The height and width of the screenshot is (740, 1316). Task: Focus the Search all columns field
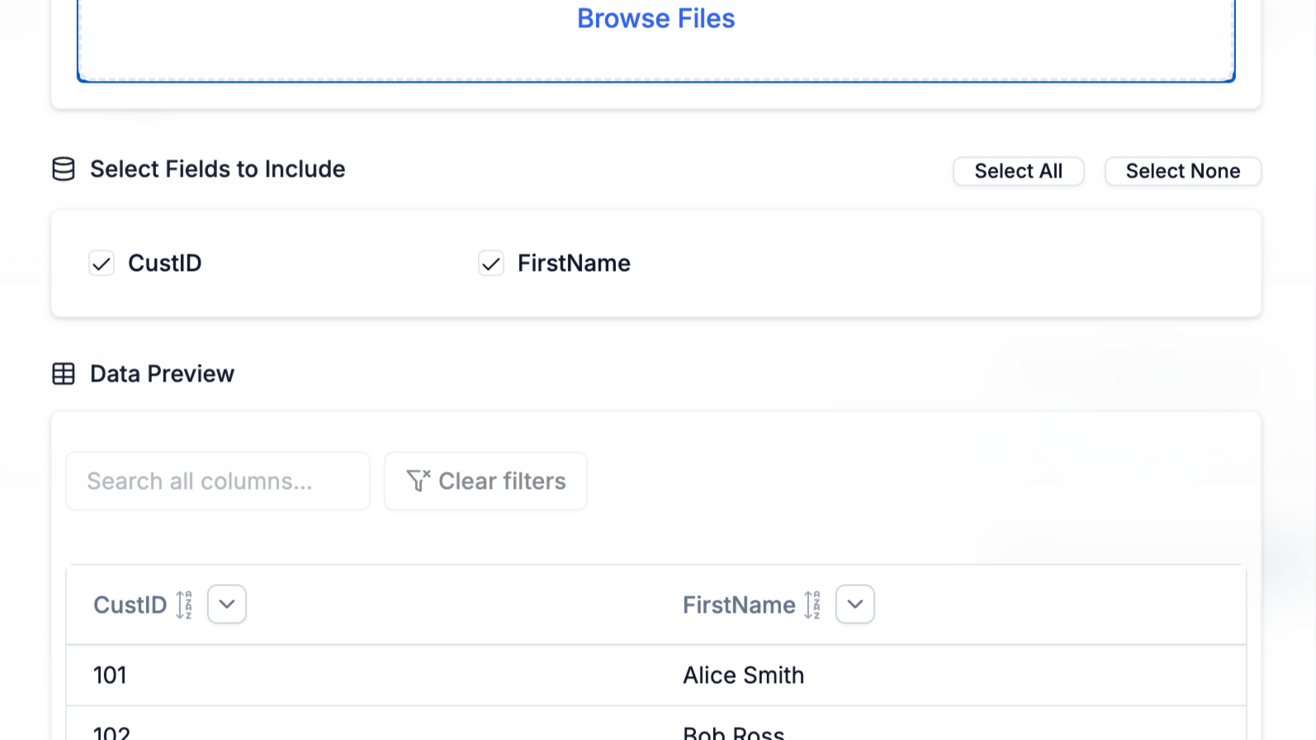(218, 481)
